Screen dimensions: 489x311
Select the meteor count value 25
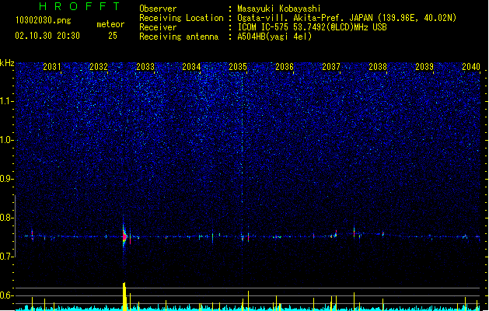[113, 36]
